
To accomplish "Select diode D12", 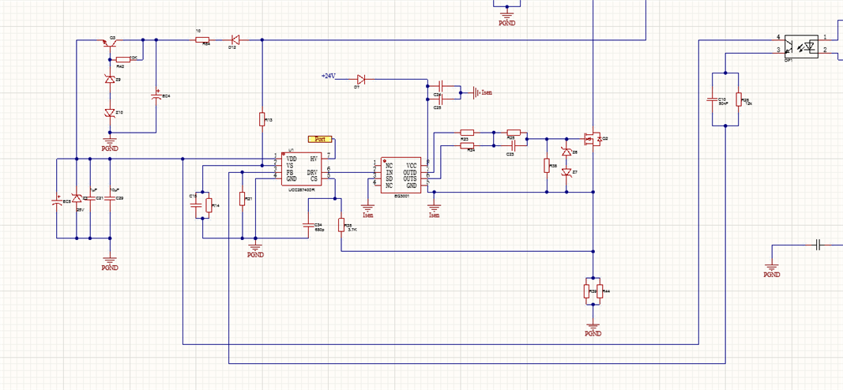I will (x=235, y=39).
